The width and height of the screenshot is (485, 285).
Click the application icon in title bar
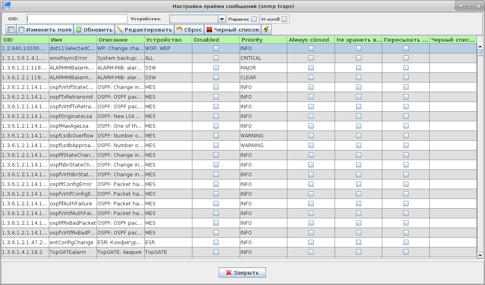coord(6,6)
